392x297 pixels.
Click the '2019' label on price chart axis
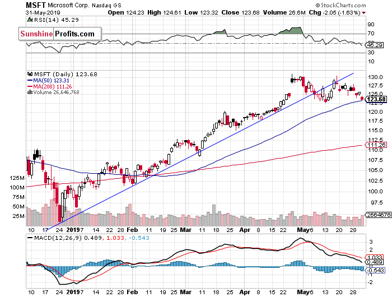72,230
